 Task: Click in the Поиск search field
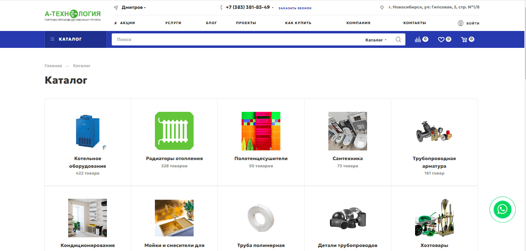[x=238, y=39]
